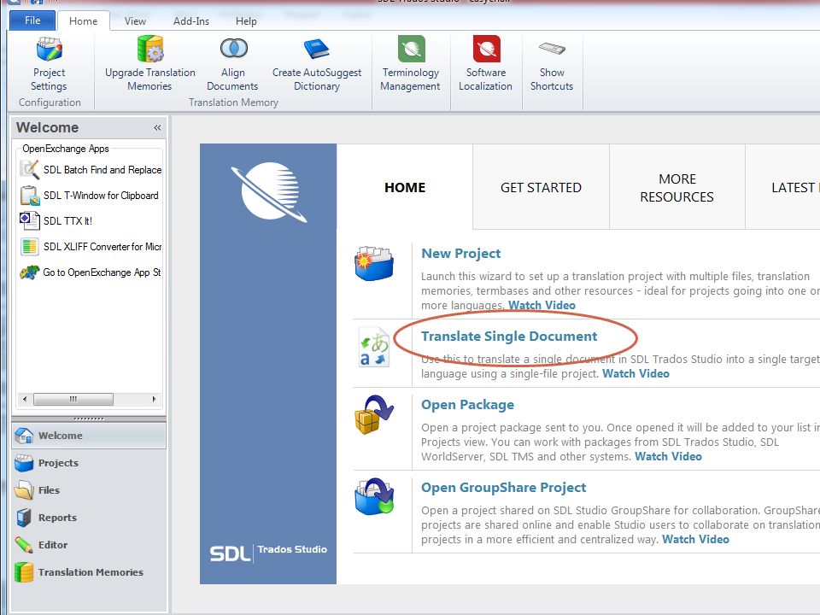
Task: Go to OpenExchange App Store
Action: (91, 272)
